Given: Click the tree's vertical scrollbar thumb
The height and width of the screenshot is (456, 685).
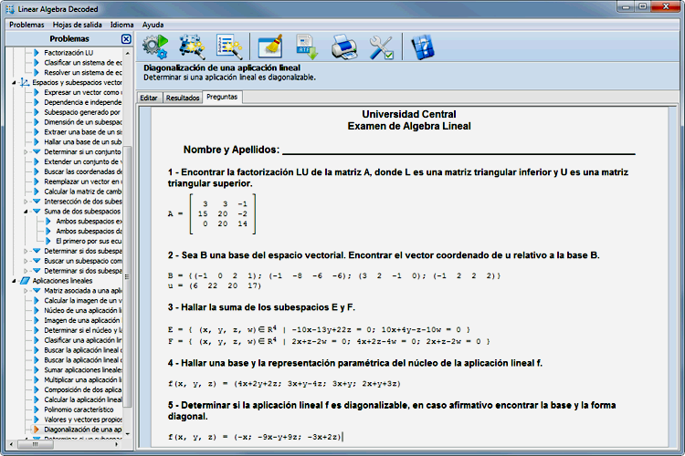Looking at the screenshot, I should pos(127,277).
